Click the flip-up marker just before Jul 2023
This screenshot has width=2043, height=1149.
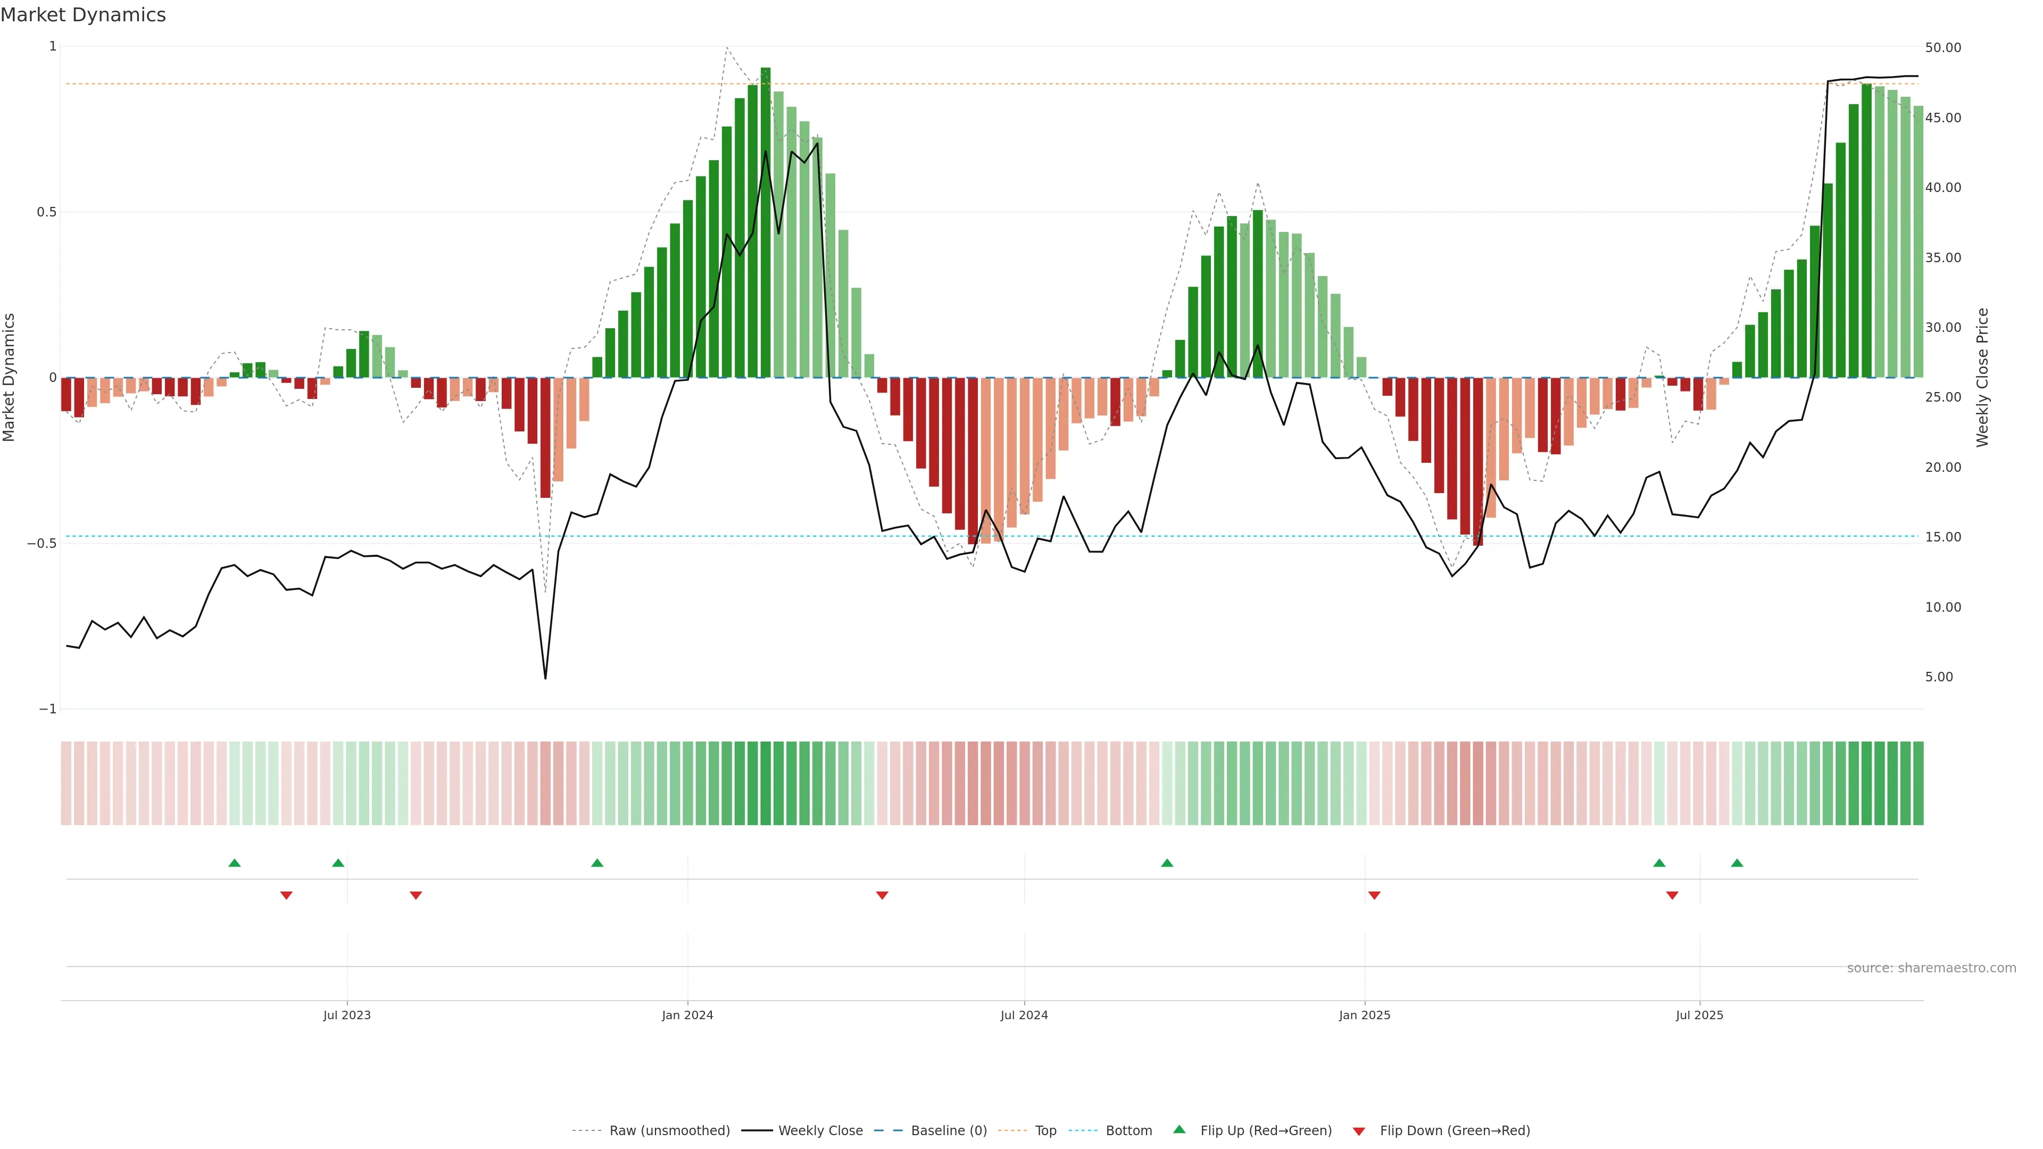coord(338,863)
